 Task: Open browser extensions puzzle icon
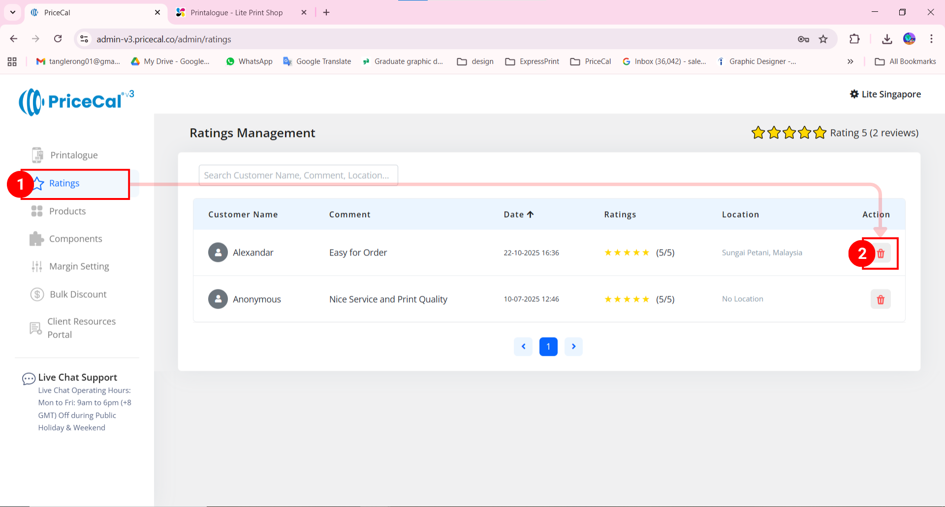[x=854, y=39]
